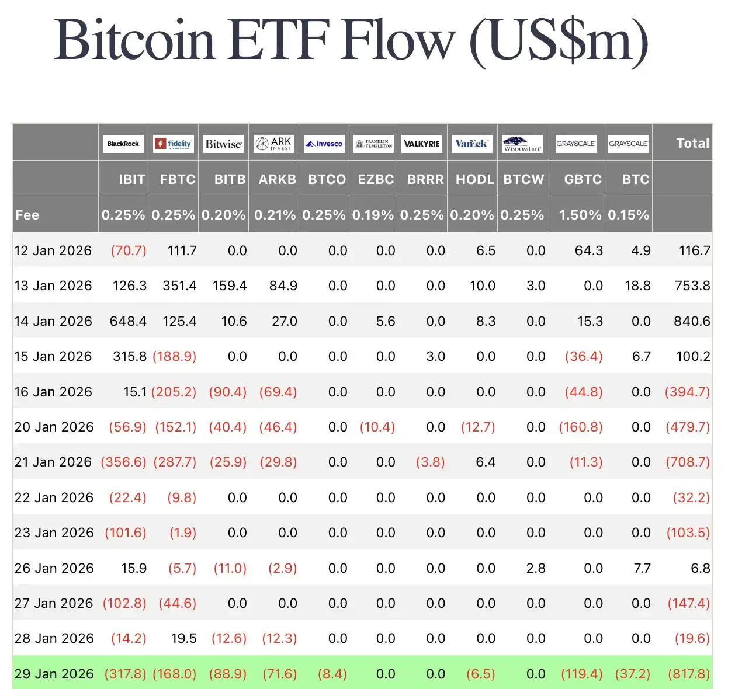735x689 pixels.
Task: Click the BlackRock logo icon
Action: [123, 144]
